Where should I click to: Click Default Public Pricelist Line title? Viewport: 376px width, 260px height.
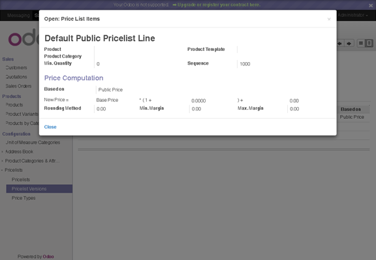pyautogui.click(x=100, y=38)
